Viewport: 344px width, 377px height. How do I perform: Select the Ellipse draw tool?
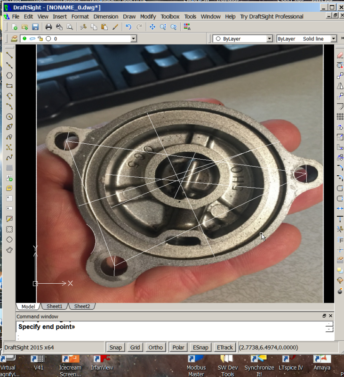9,127
